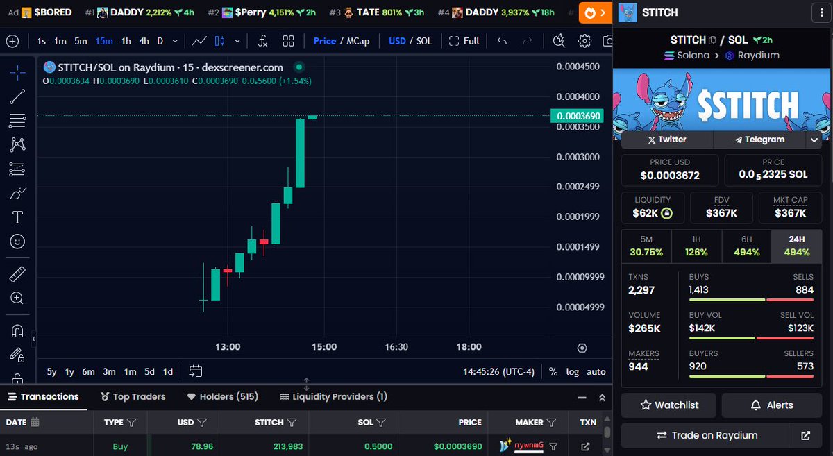Screen dimensions: 833x456
Task: Open the Twitter link
Action: click(667, 140)
